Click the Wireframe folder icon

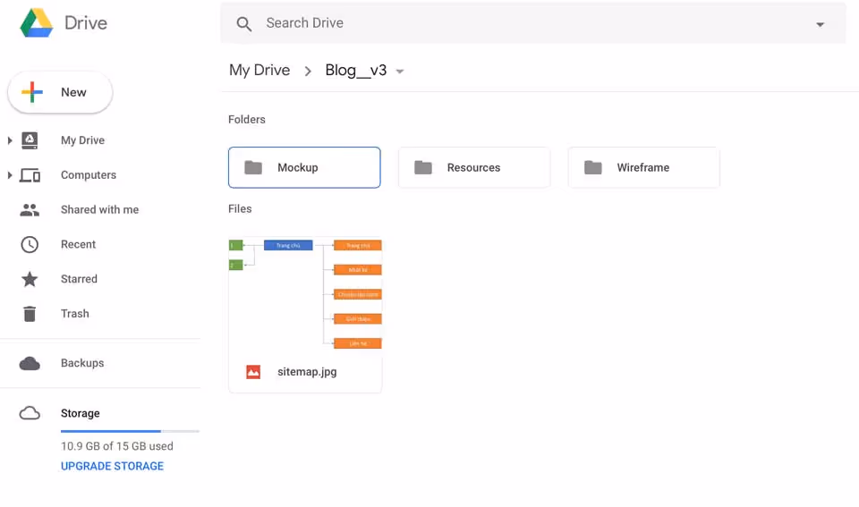coord(592,167)
